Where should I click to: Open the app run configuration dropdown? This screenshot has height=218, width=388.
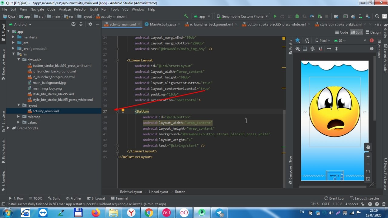[201, 16]
